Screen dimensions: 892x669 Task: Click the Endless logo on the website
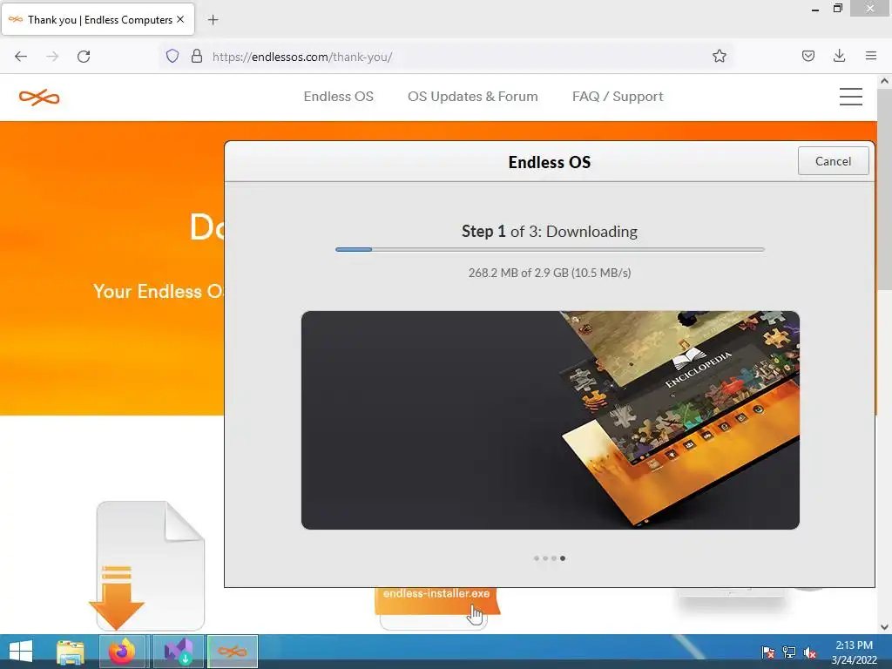39,98
